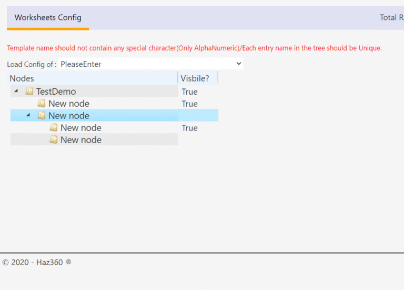The image size is (404, 290).
Task: Toggle the True value of the nested New node
Action: (x=189, y=128)
